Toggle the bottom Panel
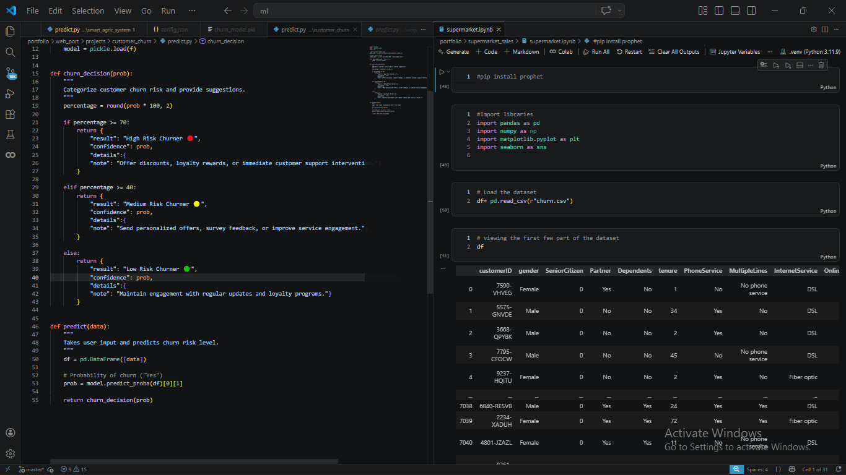846x475 pixels. (x=735, y=11)
